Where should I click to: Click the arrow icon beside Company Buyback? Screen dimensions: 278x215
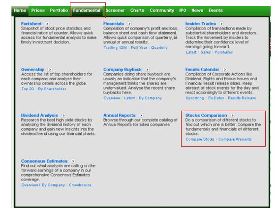pos(147,69)
